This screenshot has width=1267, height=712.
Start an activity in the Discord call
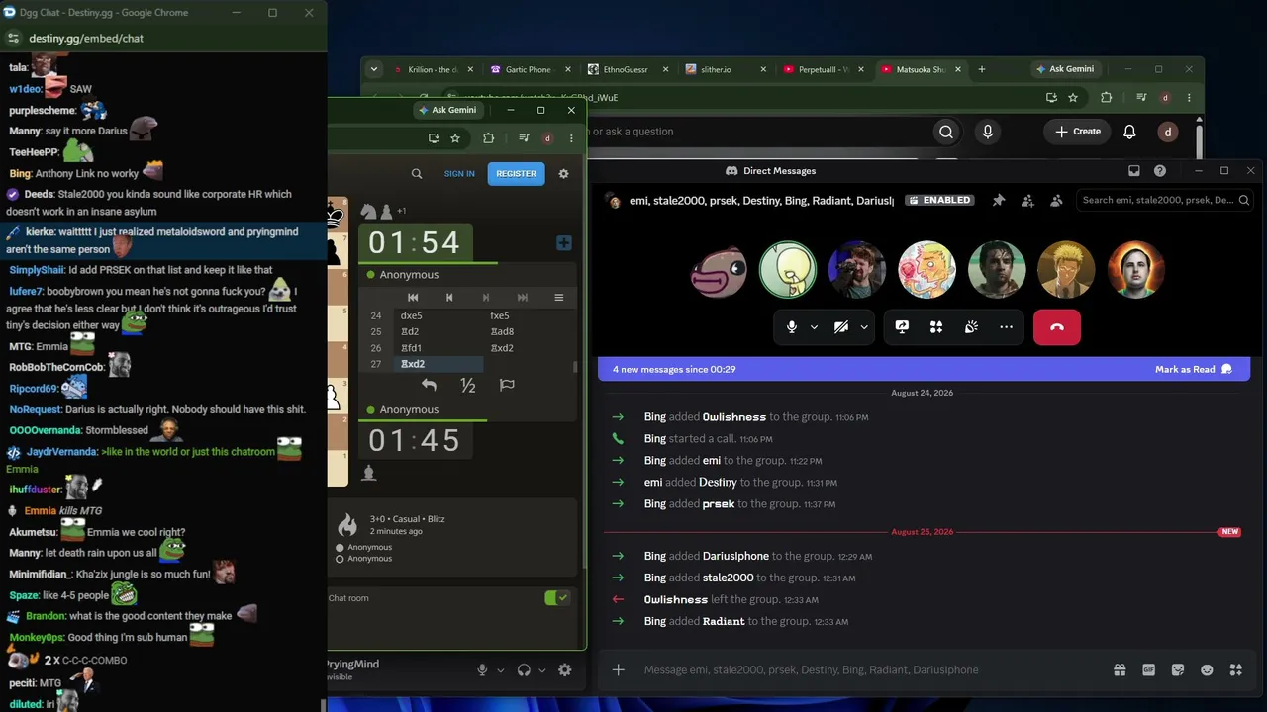tap(936, 327)
